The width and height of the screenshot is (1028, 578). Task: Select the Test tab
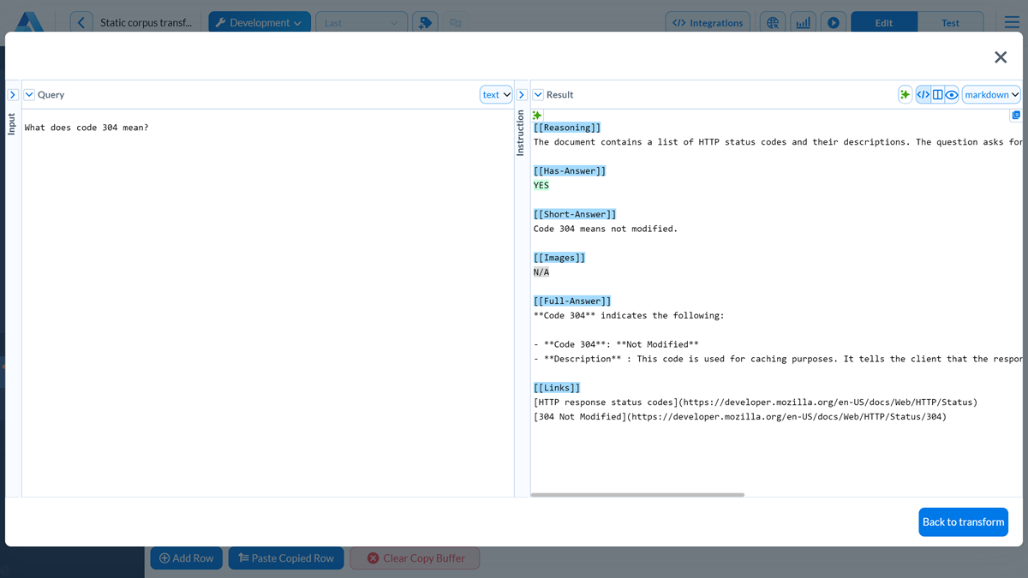pyautogui.click(x=950, y=23)
